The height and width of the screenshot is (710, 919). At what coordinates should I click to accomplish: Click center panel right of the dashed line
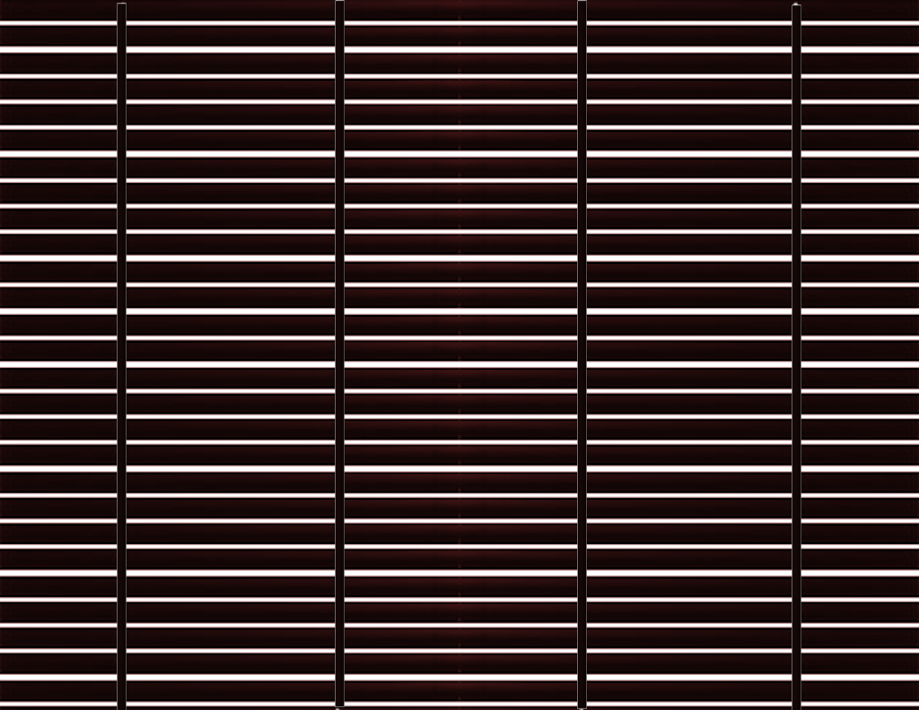(521, 359)
